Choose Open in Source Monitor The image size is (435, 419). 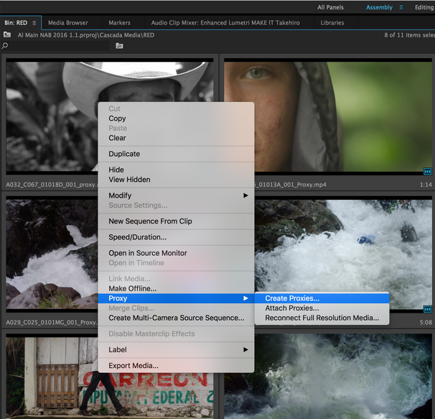pyautogui.click(x=176, y=253)
